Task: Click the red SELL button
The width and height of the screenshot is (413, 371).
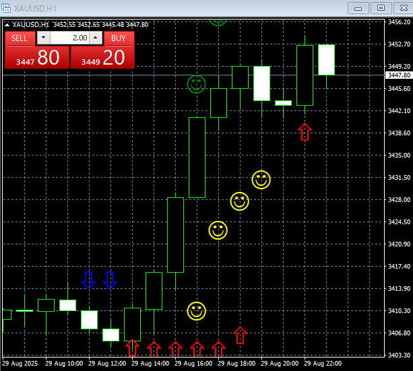Action: click(x=20, y=38)
